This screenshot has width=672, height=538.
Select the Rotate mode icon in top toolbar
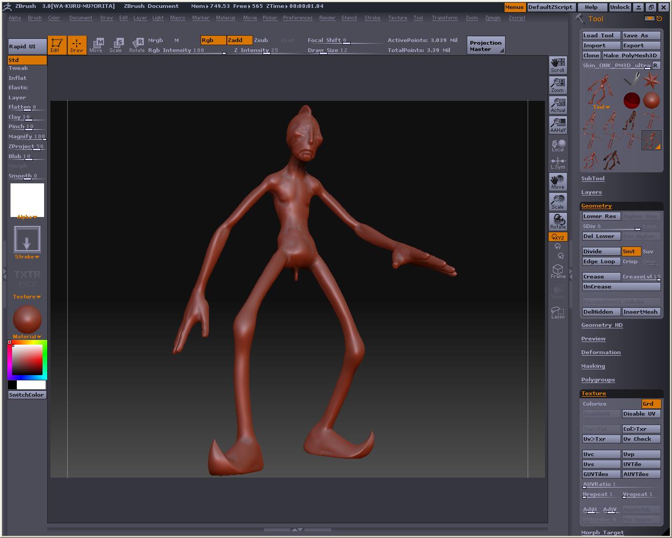[137, 45]
